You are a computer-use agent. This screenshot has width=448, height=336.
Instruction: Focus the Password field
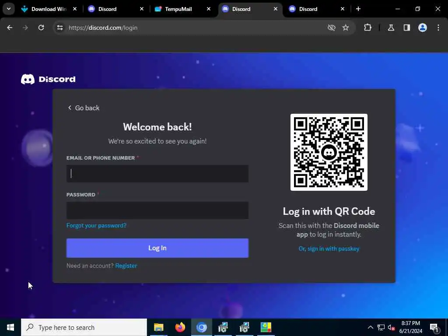[157, 210]
